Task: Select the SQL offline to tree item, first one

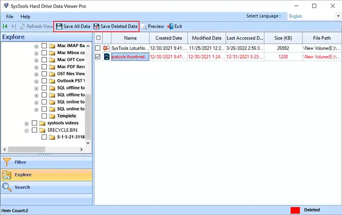Action: 71,88
